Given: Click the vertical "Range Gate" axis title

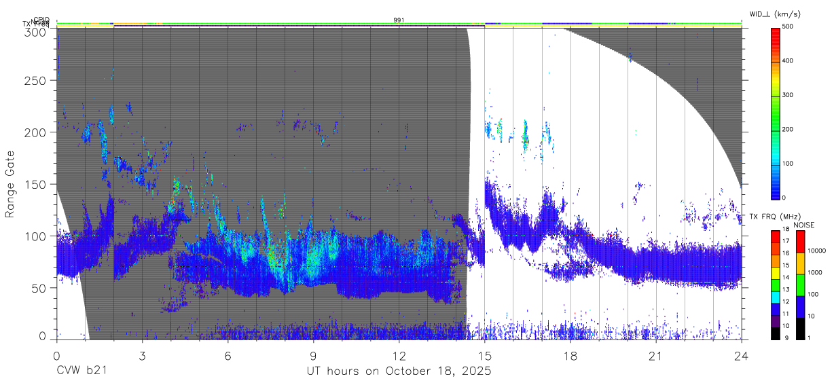Looking at the screenshot, I should tap(10, 184).
